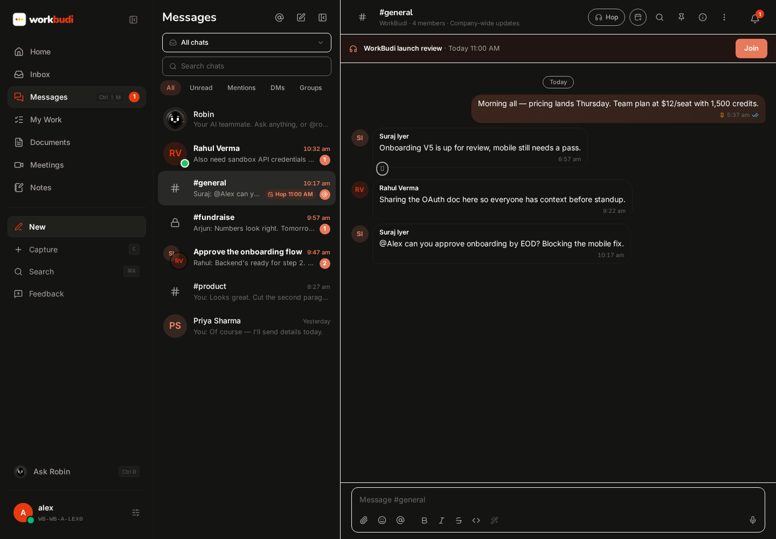The width and height of the screenshot is (776, 539).
Task: Show pinned messages icon
Action: tap(681, 17)
